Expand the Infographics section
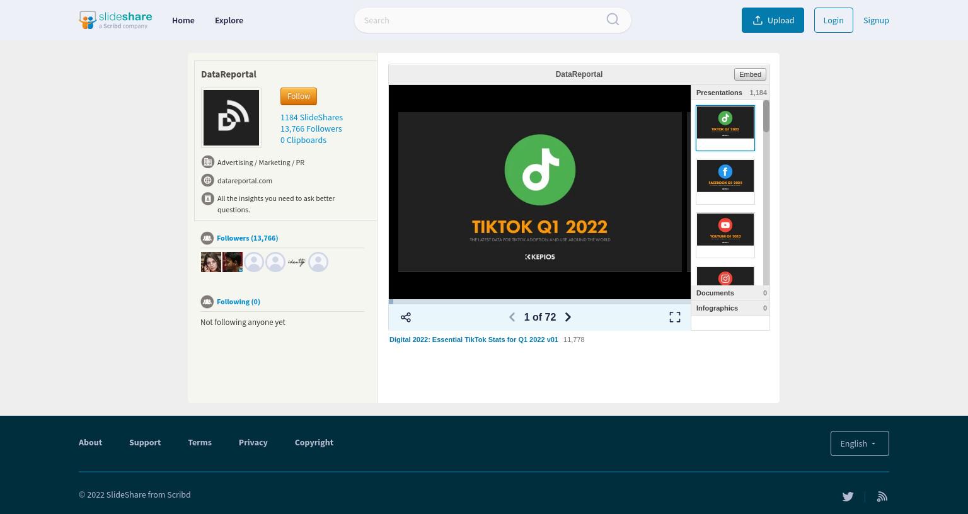Image resolution: width=968 pixels, height=514 pixels. click(x=730, y=308)
